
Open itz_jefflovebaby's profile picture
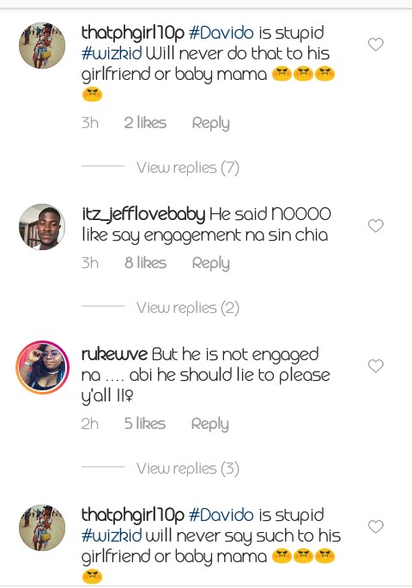pyautogui.click(x=42, y=227)
